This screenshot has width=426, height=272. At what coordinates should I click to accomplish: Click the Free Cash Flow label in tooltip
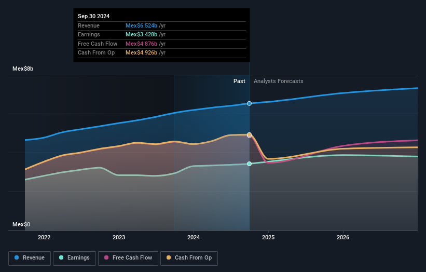[98, 44]
